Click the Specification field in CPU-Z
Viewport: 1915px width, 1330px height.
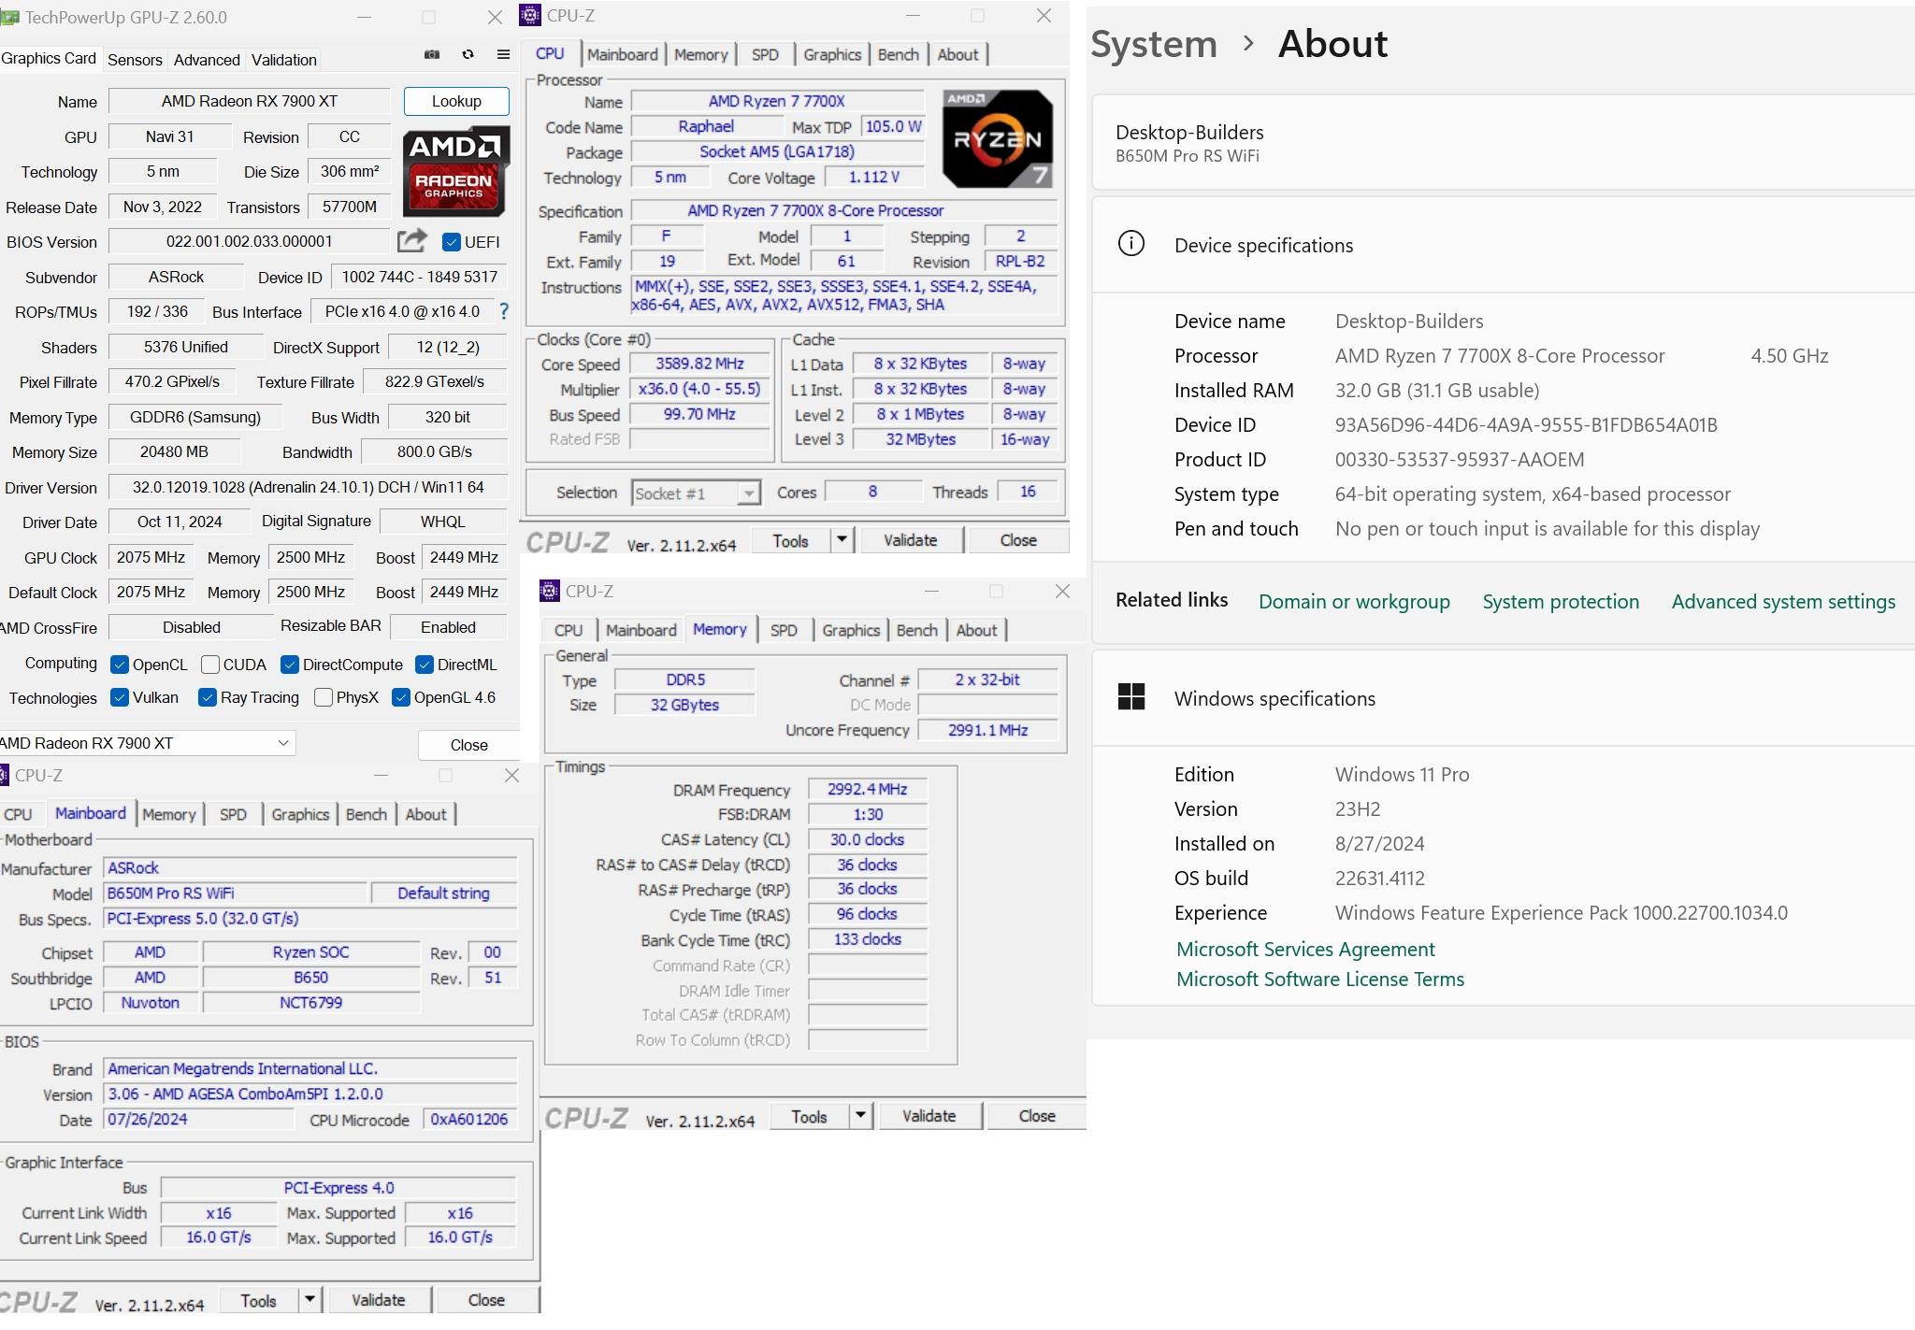click(844, 210)
